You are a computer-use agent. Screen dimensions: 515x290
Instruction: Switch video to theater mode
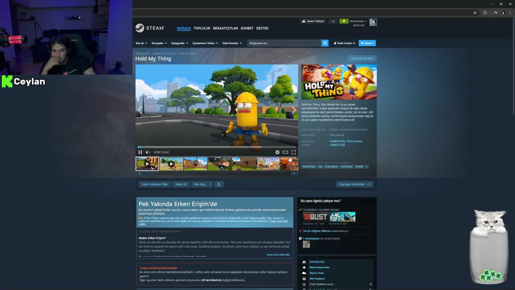click(x=285, y=152)
